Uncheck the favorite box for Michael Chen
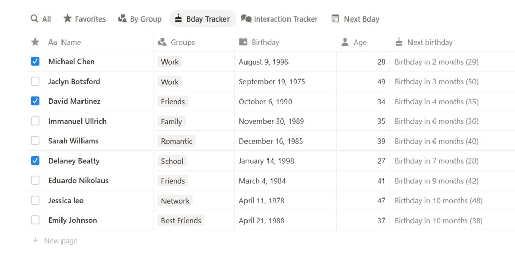Screen dimensions: 515x258 click(x=35, y=62)
